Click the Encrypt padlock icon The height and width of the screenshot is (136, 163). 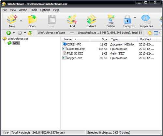[127, 20]
